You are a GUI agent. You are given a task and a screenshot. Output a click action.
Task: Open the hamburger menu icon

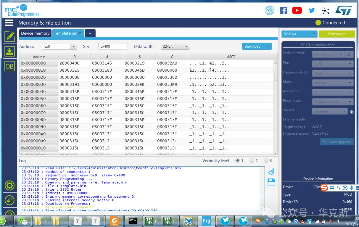[x=9, y=23]
